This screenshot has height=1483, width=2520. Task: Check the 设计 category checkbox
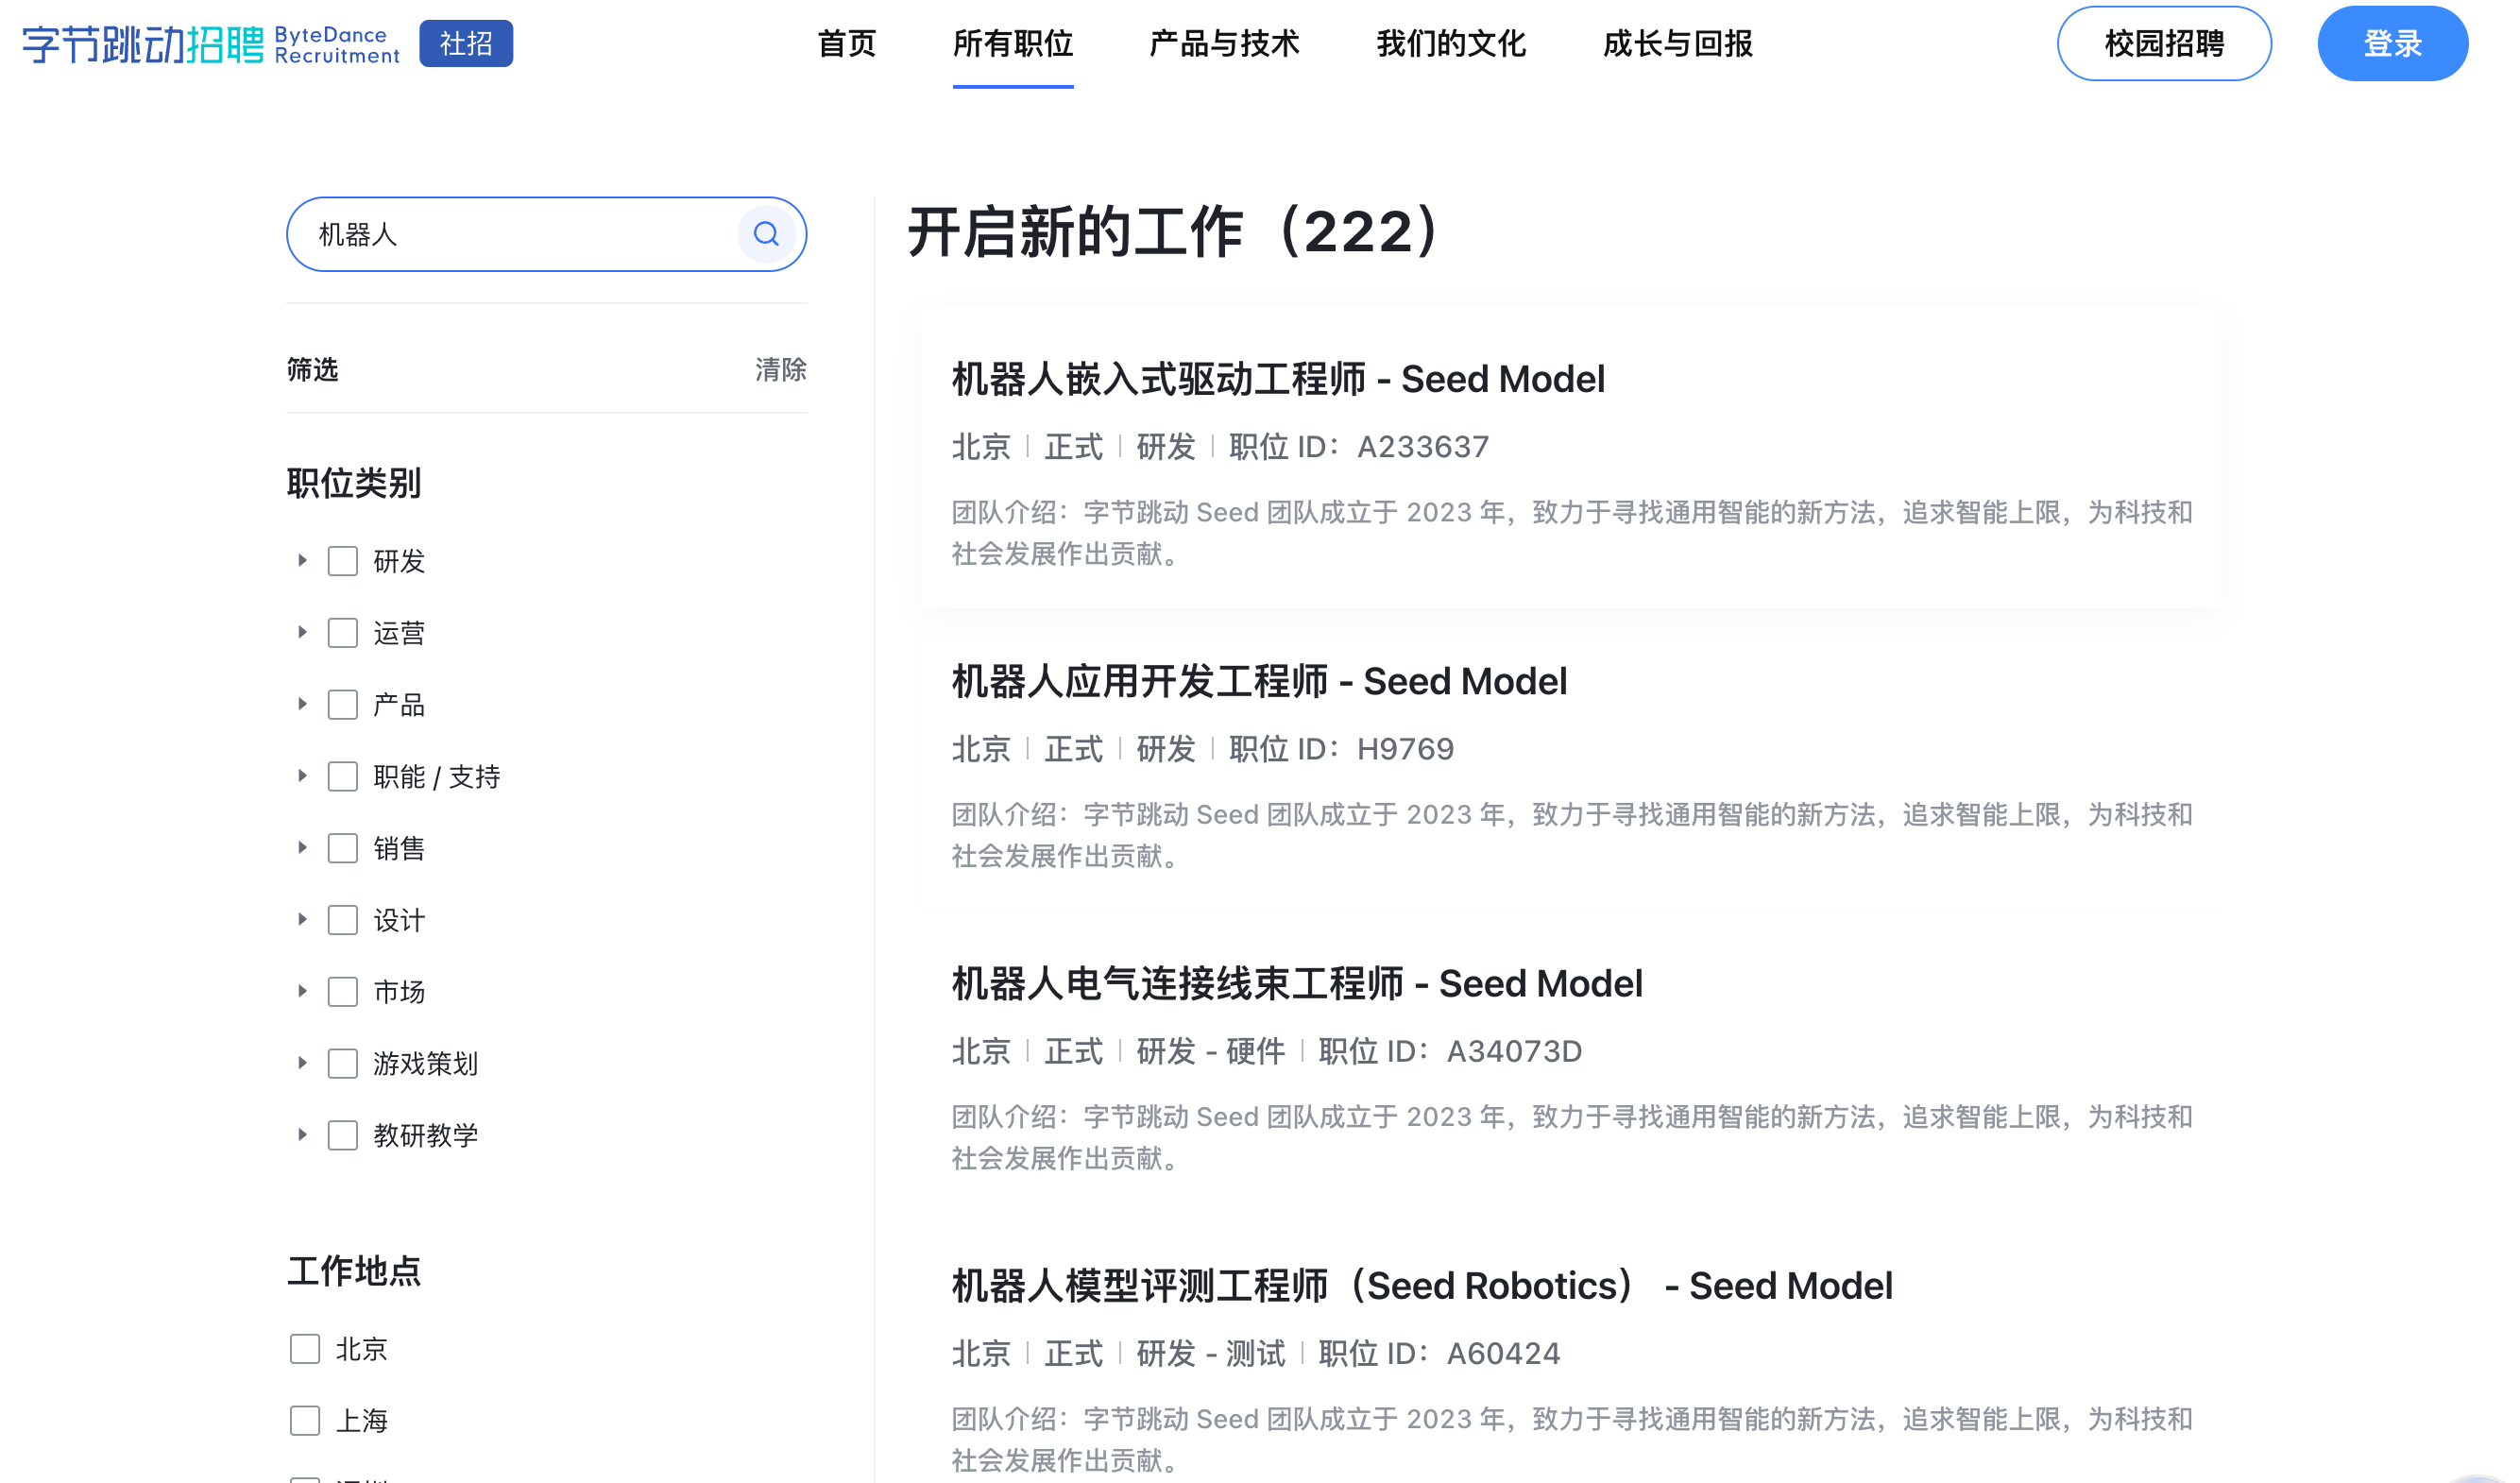343,920
